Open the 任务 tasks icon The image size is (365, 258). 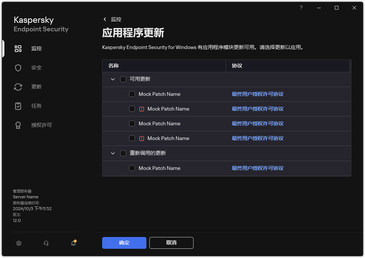(x=18, y=106)
